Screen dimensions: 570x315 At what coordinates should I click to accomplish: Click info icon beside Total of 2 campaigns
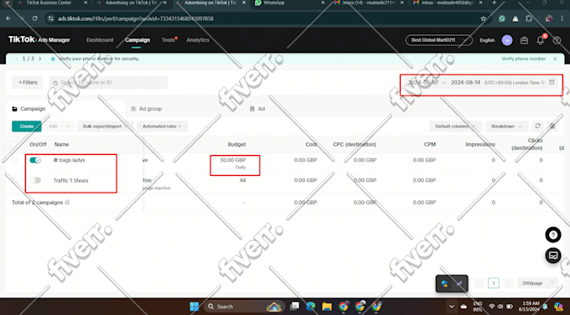point(67,203)
